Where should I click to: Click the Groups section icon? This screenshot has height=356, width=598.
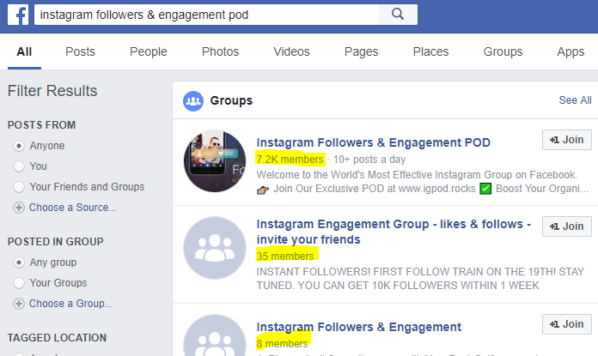[x=193, y=101]
